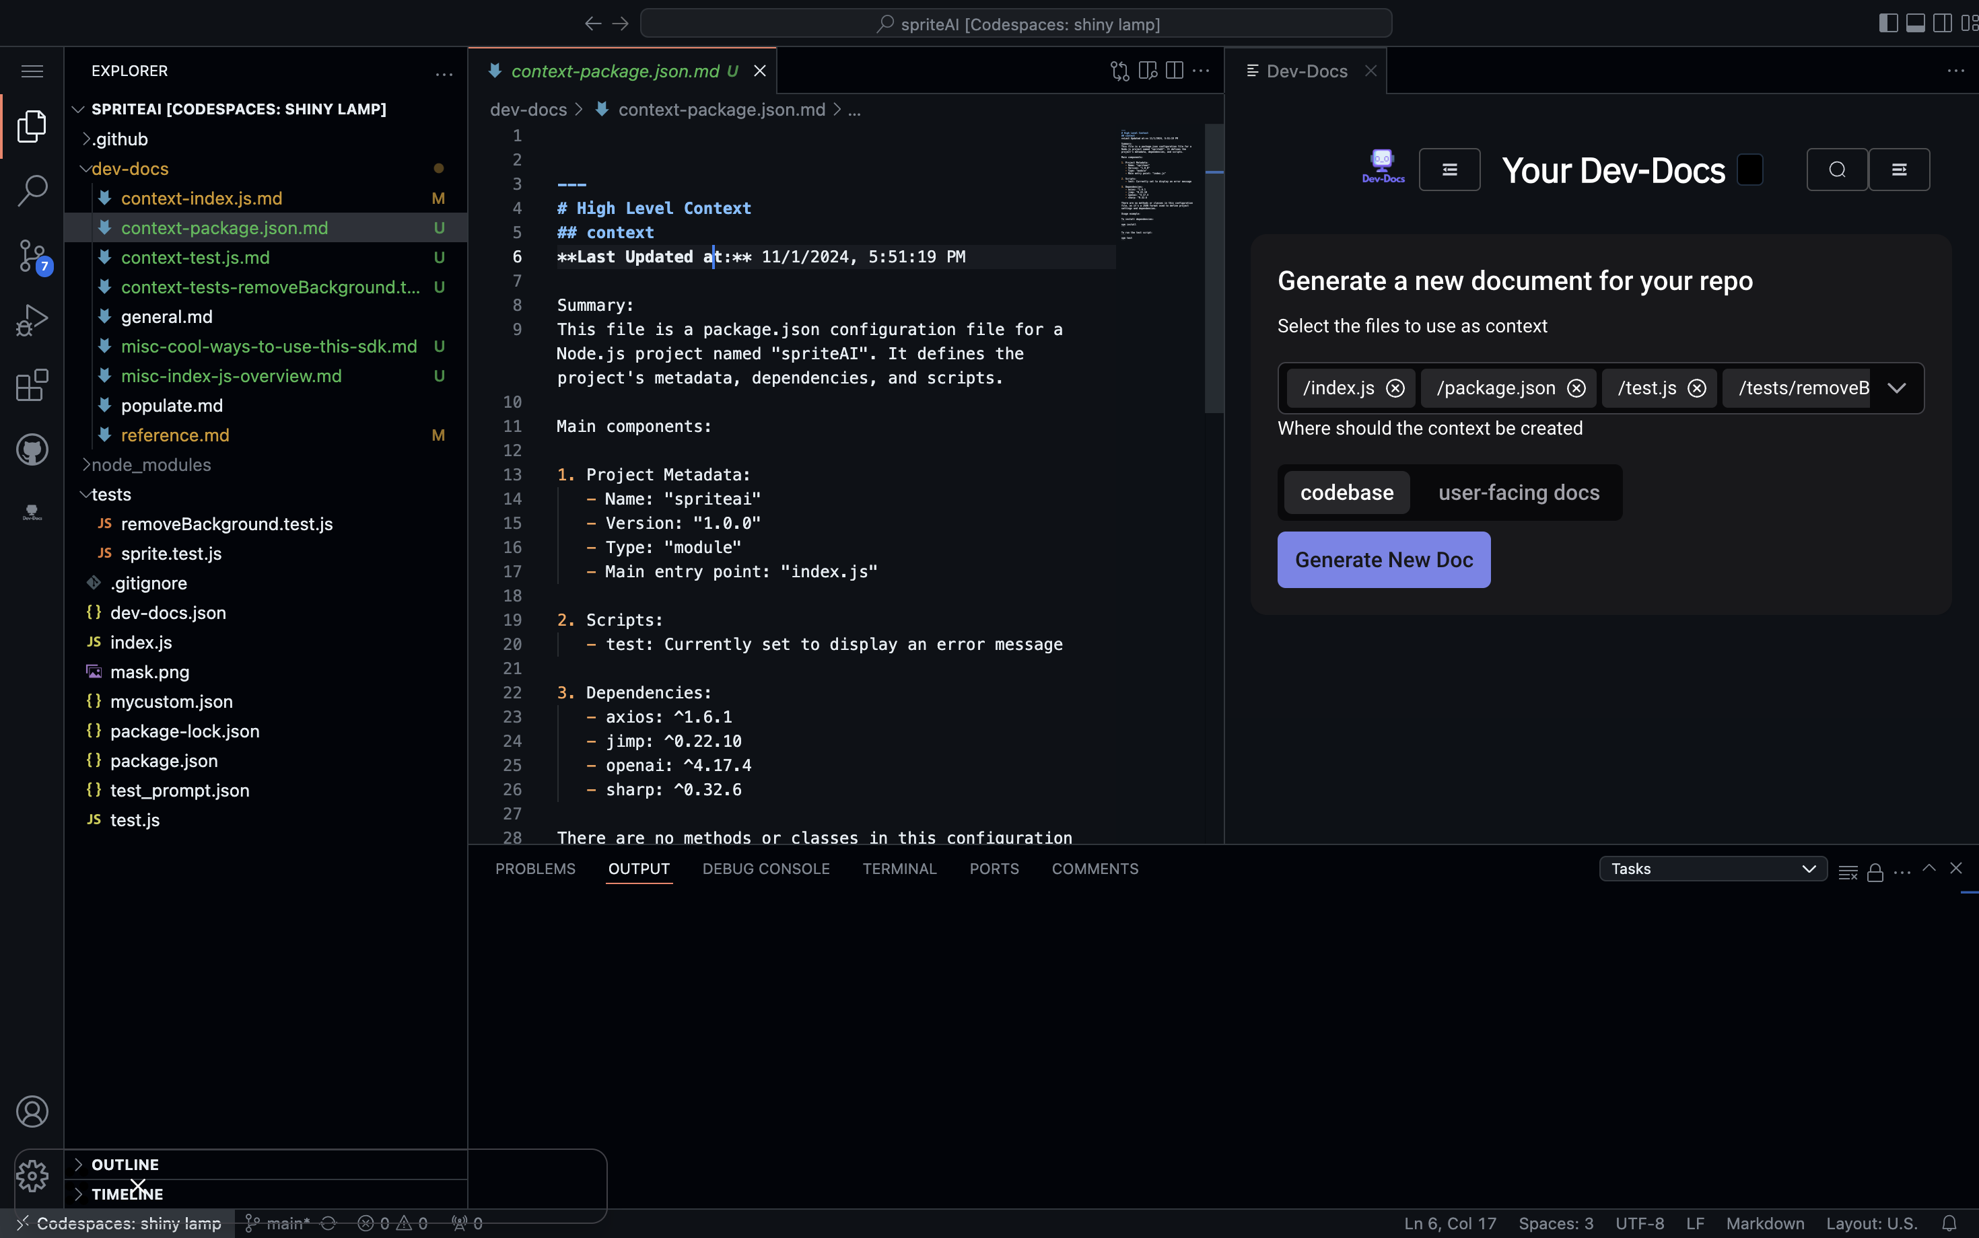Open the Run and Debug view

pos(32,320)
